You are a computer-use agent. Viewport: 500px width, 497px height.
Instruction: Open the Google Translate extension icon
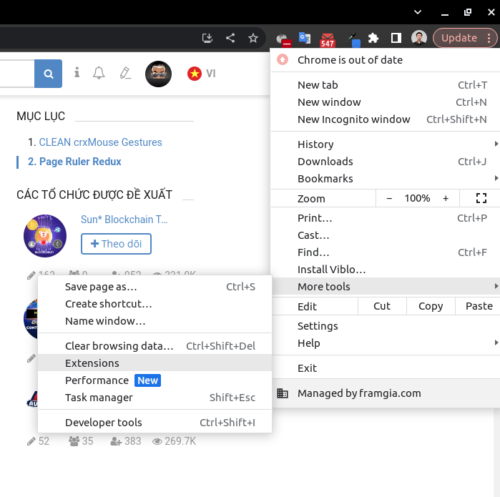305,38
